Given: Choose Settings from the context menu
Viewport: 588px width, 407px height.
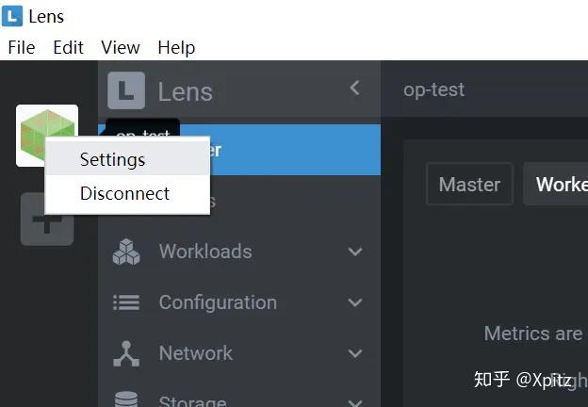Looking at the screenshot, I should [127, 158].
